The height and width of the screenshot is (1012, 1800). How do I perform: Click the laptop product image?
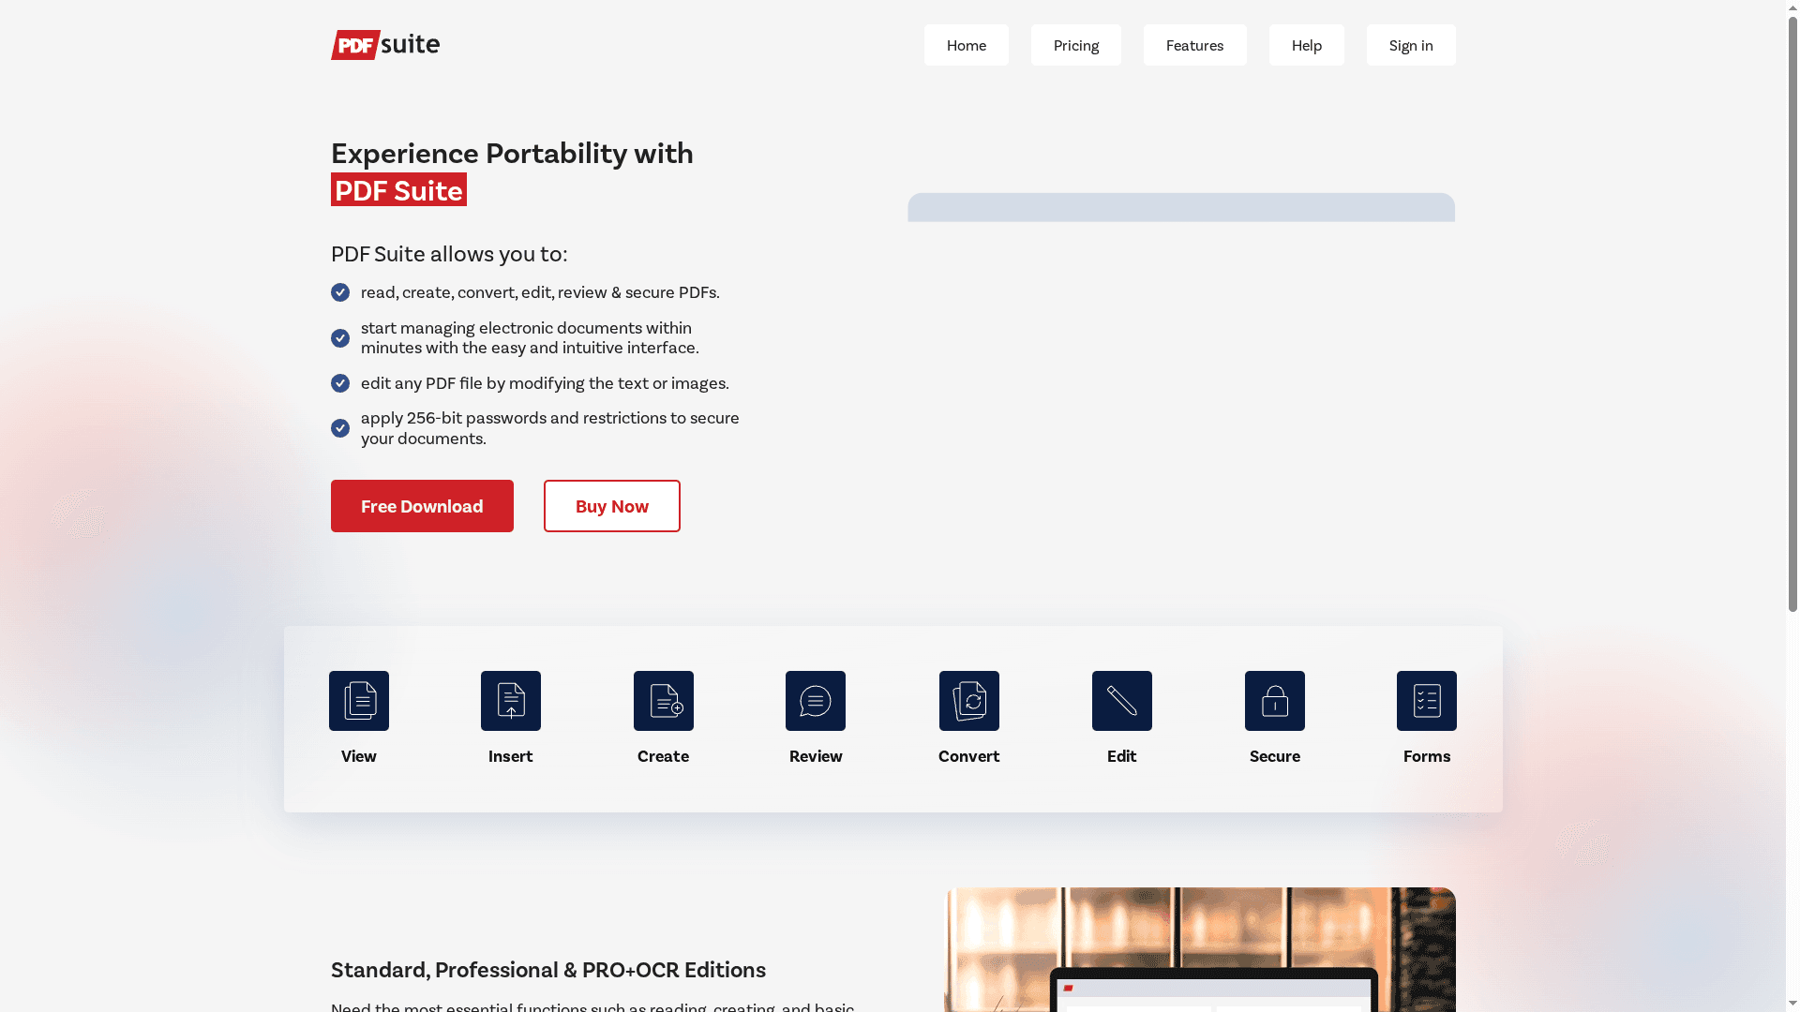(x=1201, y=950)
